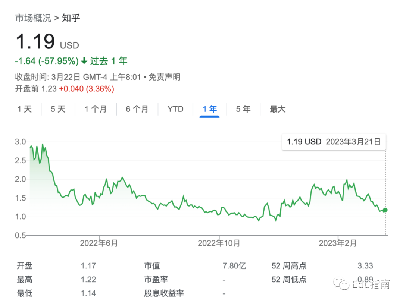
Task: Click the 过去 1 年 period text
Action: (109, 61)
